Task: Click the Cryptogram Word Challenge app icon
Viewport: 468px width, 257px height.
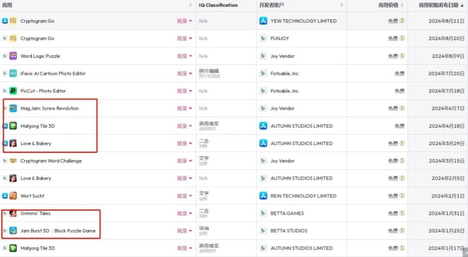Action: (x=13, y=161)
